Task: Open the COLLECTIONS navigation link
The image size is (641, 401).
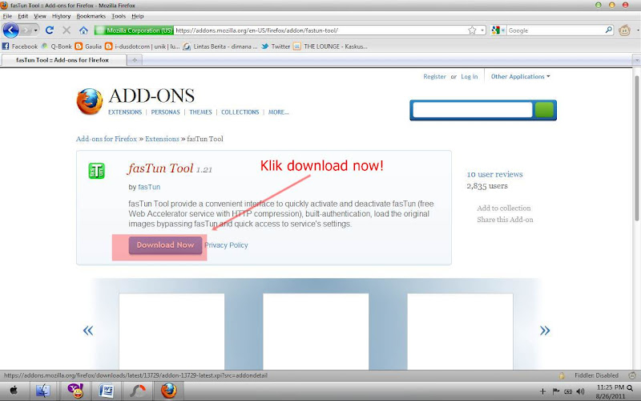Action: point(240,112)
